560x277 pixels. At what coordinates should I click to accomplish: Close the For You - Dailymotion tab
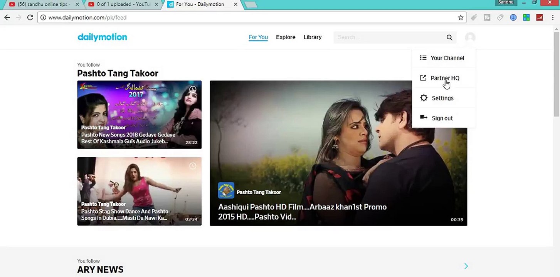(x=235, y=4)
